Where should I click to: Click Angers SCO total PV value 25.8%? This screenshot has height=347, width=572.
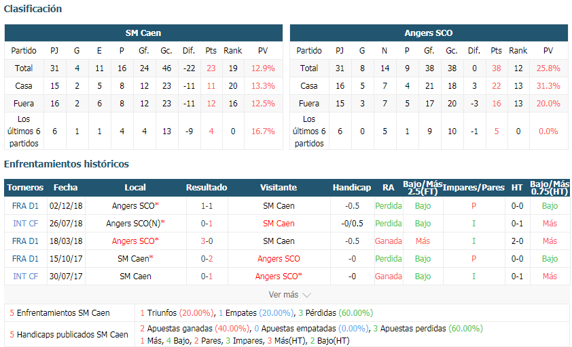pyautogui.click(x=548, y=68)
